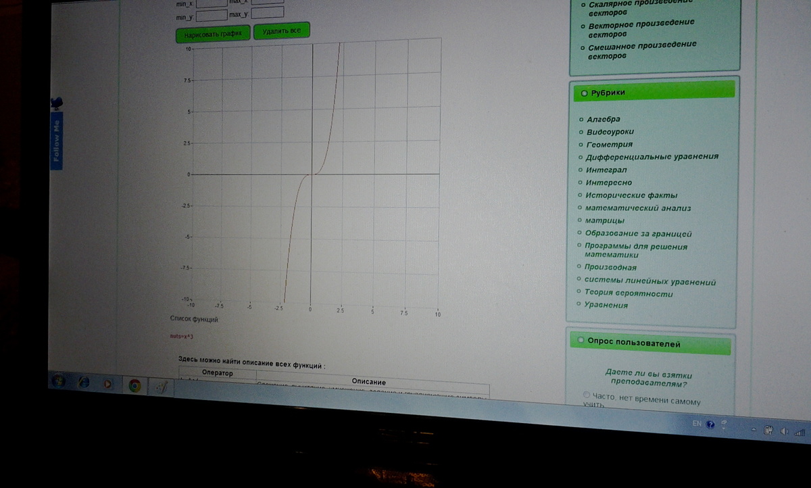Screen dimensions: 811x488
Task: Open the "Интеграл" category
Action: [x=606, y=170]
